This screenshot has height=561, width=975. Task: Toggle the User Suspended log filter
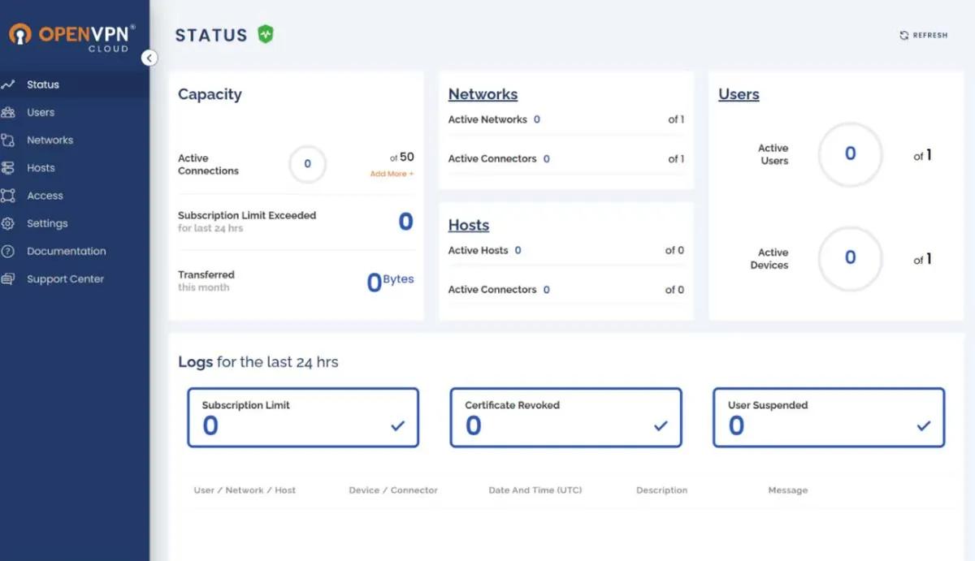click(x=829, y=417)
